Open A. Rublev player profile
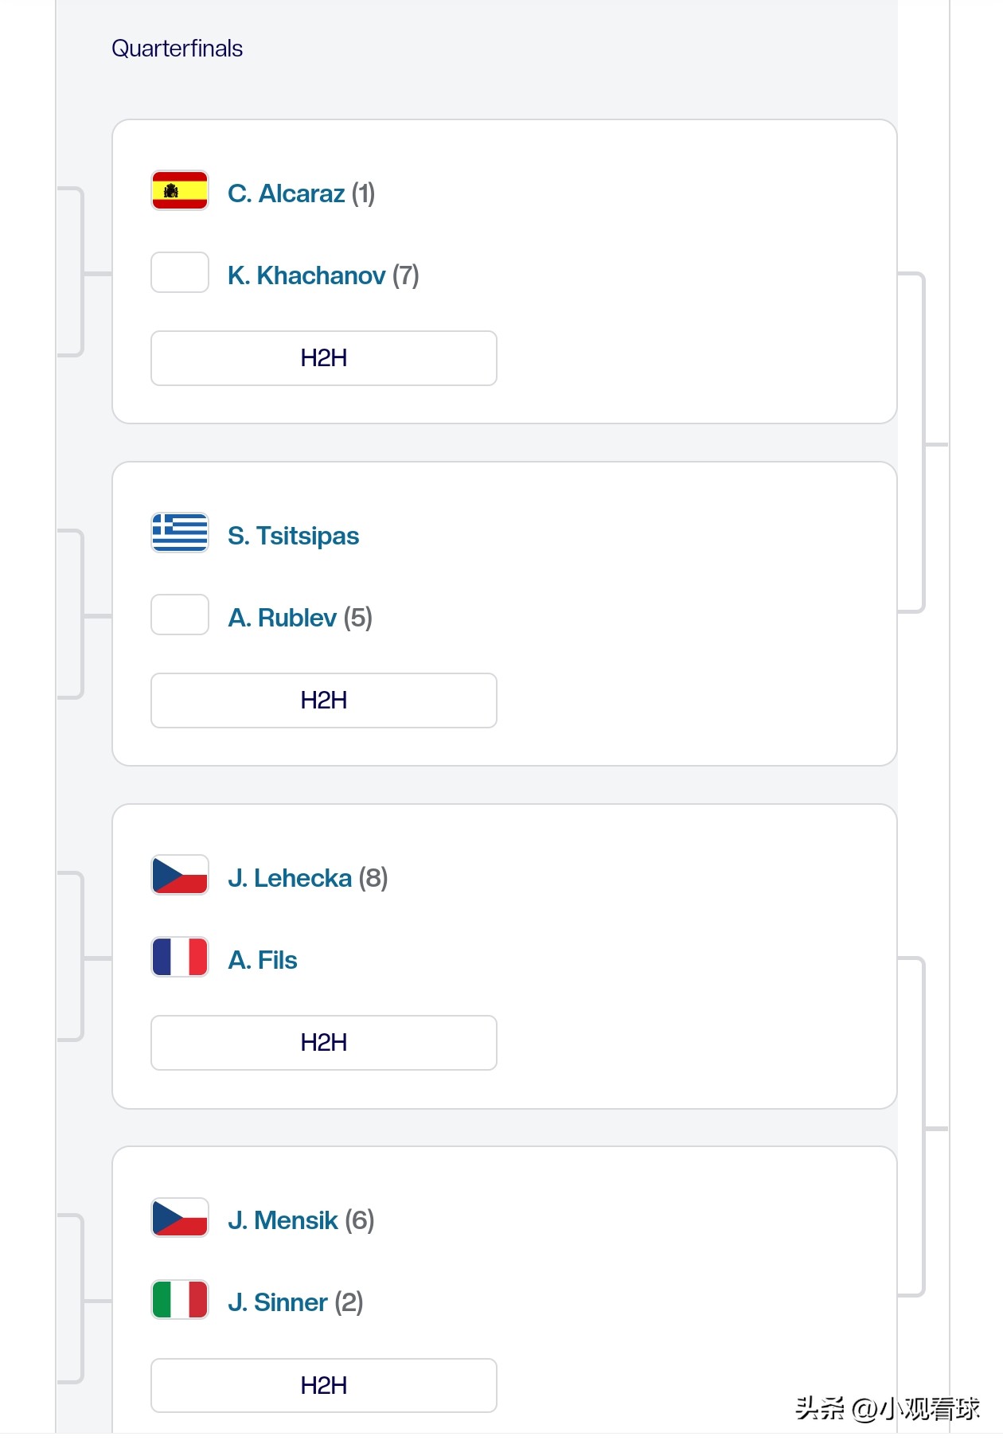Screen dimensions: 1003x1444 283,618
